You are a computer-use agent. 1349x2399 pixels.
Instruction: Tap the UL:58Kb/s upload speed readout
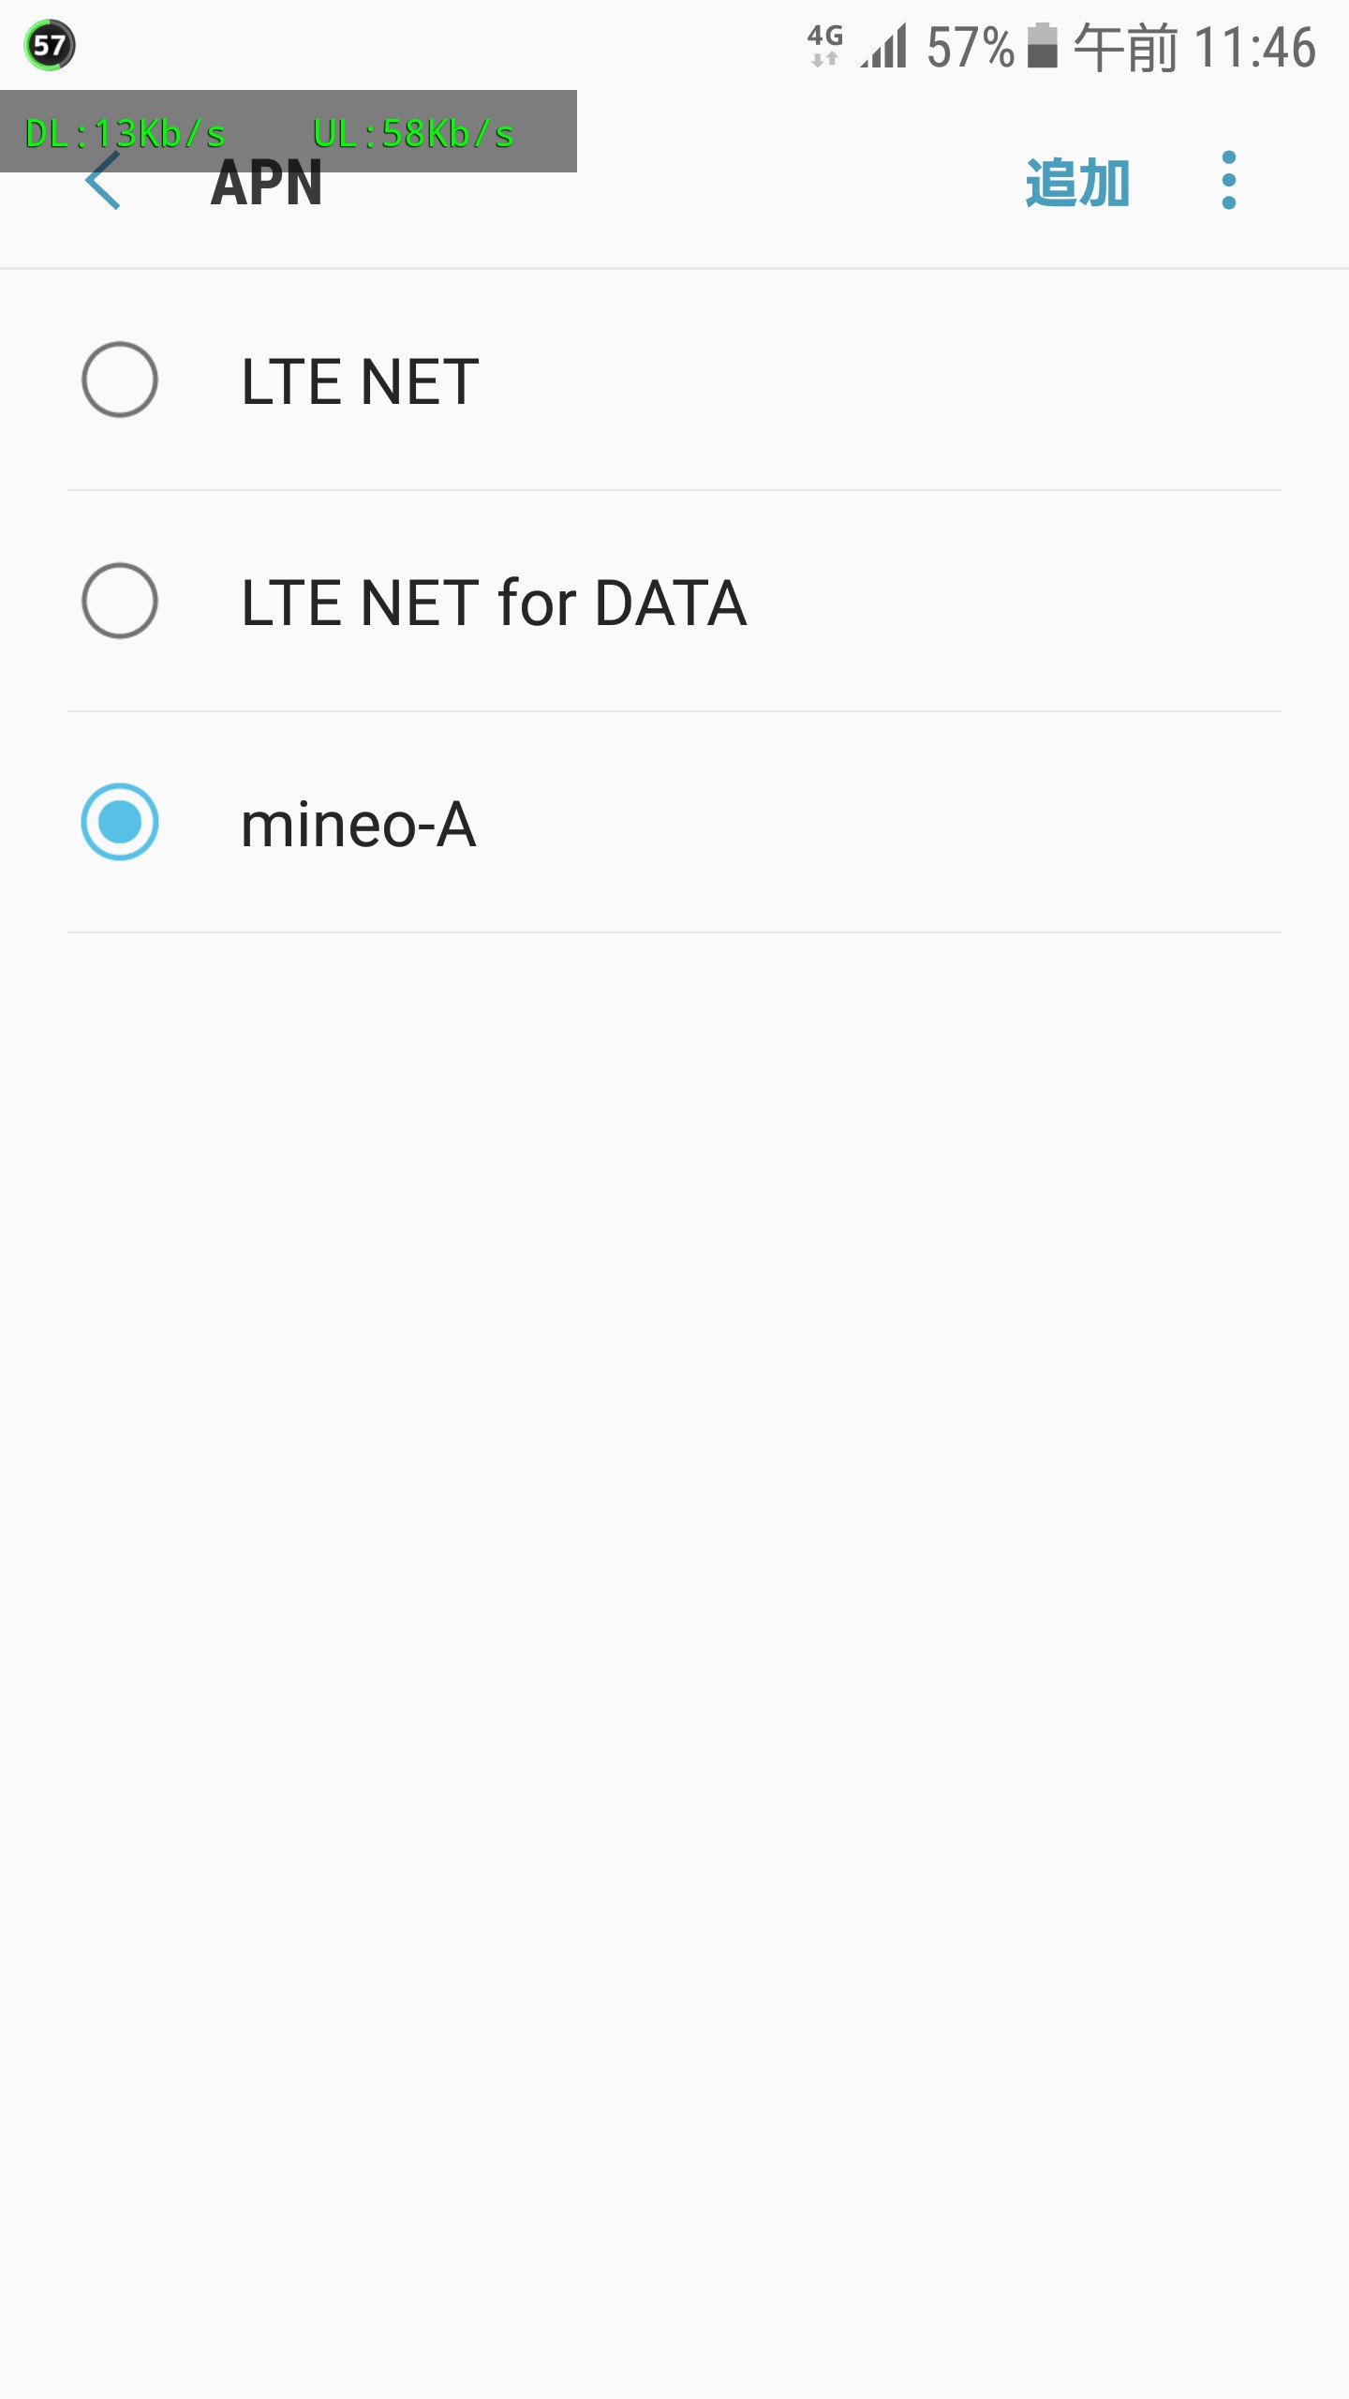point(413,134)
